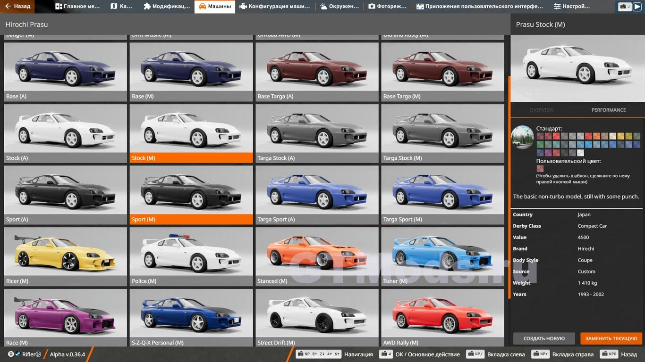
Task: Open Окружение via the weather icon
Action: [x=323, y=7]
